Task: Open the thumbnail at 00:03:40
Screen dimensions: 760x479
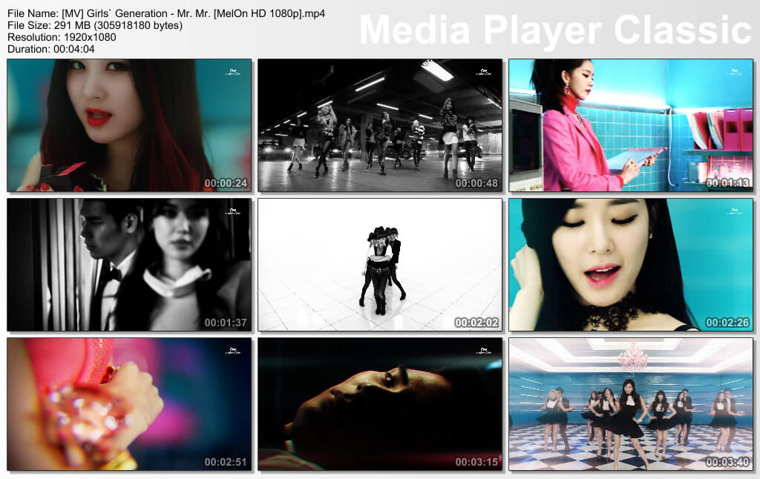Action: (631, 404)
